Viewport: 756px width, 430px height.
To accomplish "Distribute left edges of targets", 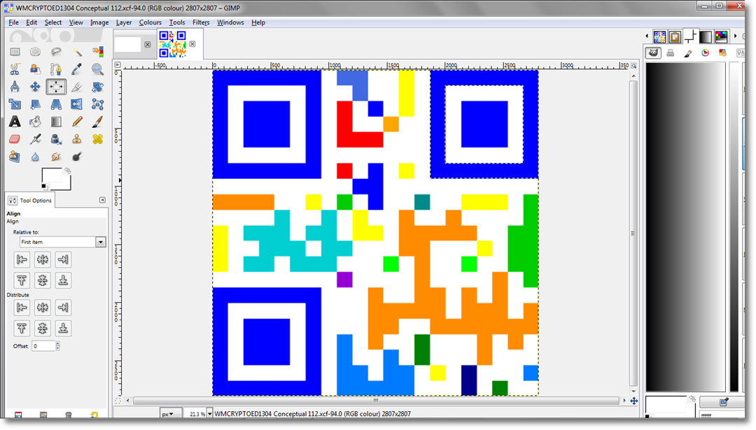I will (22, 307).
